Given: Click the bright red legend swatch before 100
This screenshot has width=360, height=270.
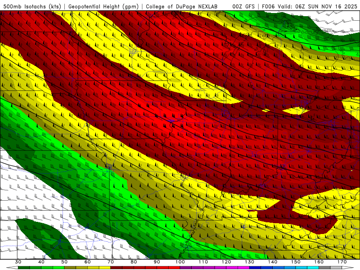Looking at the screenshot, I should (x=174, y=268).
